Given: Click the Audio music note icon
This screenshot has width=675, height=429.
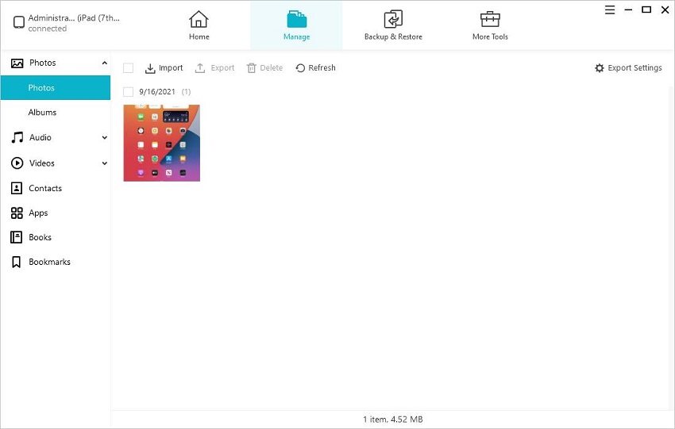Looking at the screenshot, I should (x=17, y=137).
